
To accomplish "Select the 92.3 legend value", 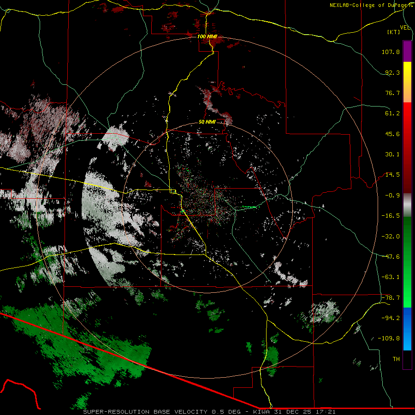I will coord(392,72).
